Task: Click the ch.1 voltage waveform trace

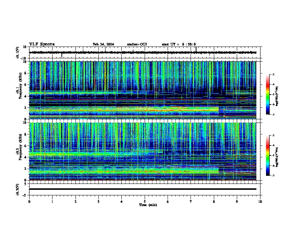Action: (x=143, y=52)
